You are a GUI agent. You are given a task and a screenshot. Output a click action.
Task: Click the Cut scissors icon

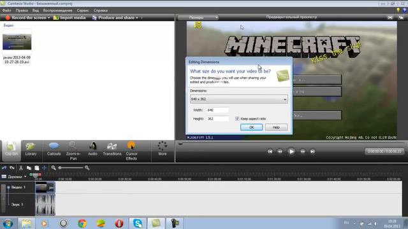21,168
